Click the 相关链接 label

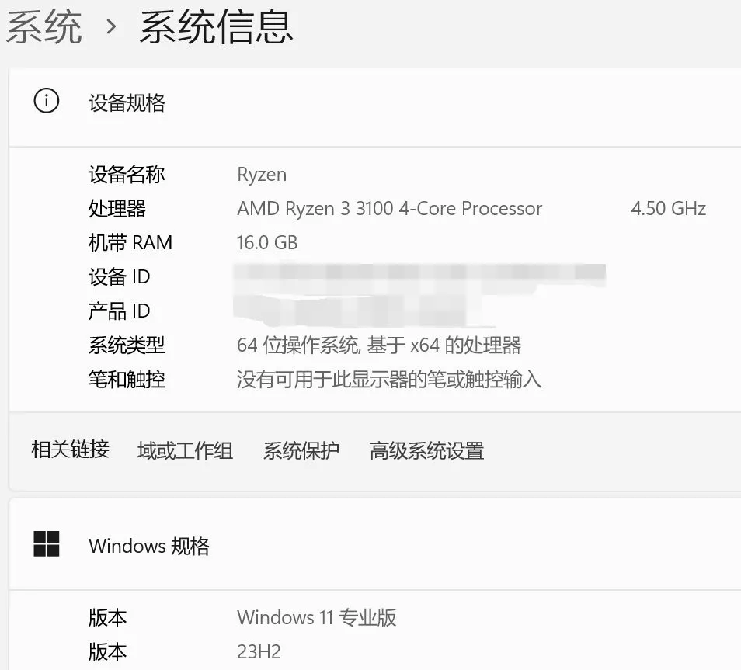tap(71, 450)
